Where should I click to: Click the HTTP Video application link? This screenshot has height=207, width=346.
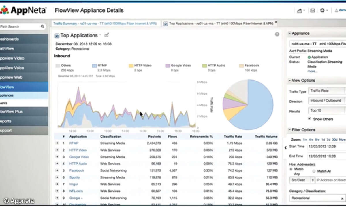click(x=78, y=150)
